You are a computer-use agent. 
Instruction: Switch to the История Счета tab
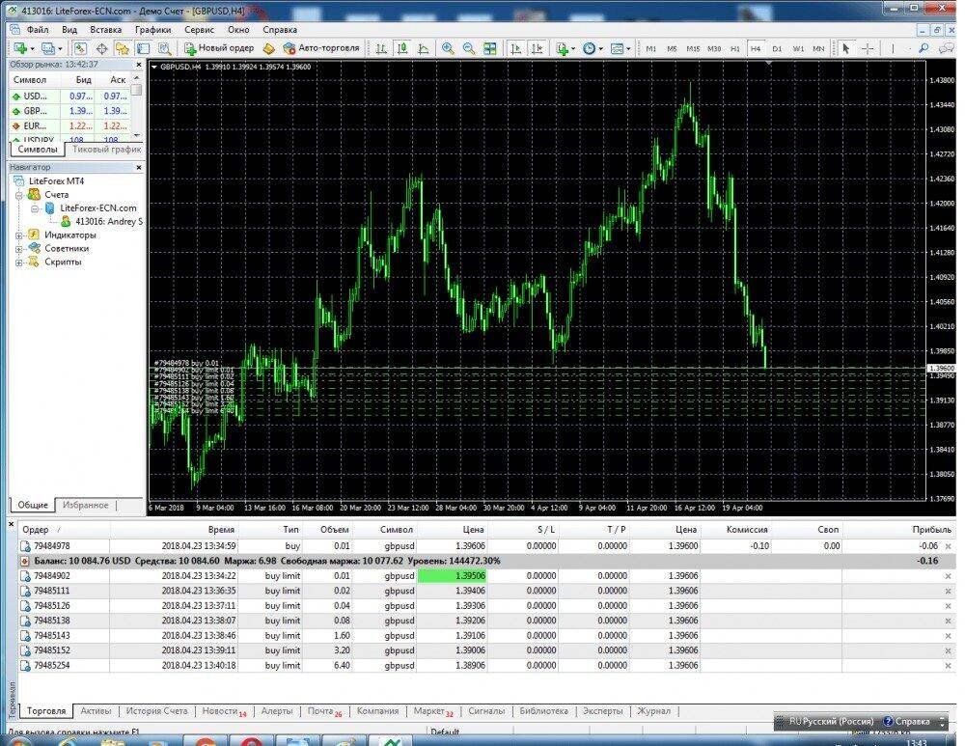[x=156, y=711]
